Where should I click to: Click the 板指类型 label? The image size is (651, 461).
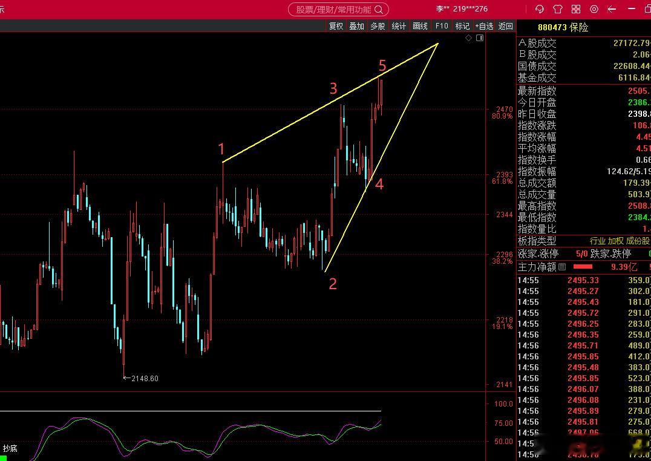point(537,241)
